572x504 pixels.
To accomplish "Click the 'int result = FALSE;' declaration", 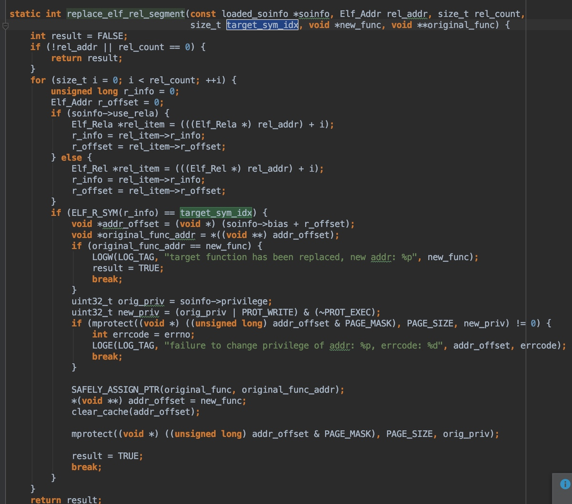I will (79, 36).
